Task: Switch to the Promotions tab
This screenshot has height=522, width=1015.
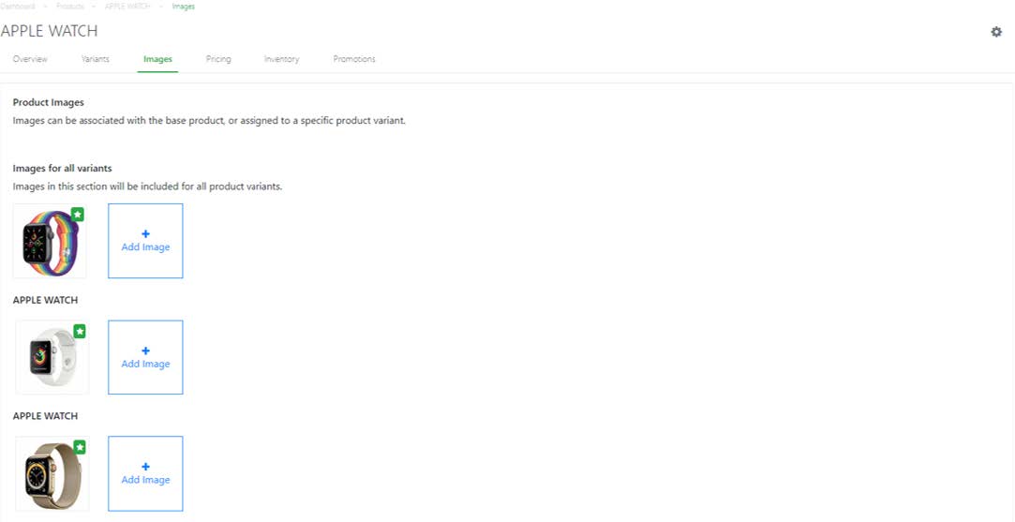Action: coord(354,59)
